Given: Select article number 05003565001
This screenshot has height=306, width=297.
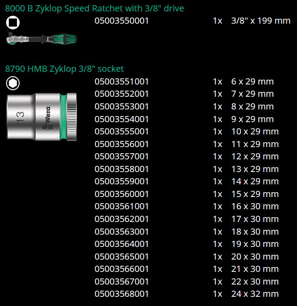Looking at the screenshot, I should (x=121, y=257).
